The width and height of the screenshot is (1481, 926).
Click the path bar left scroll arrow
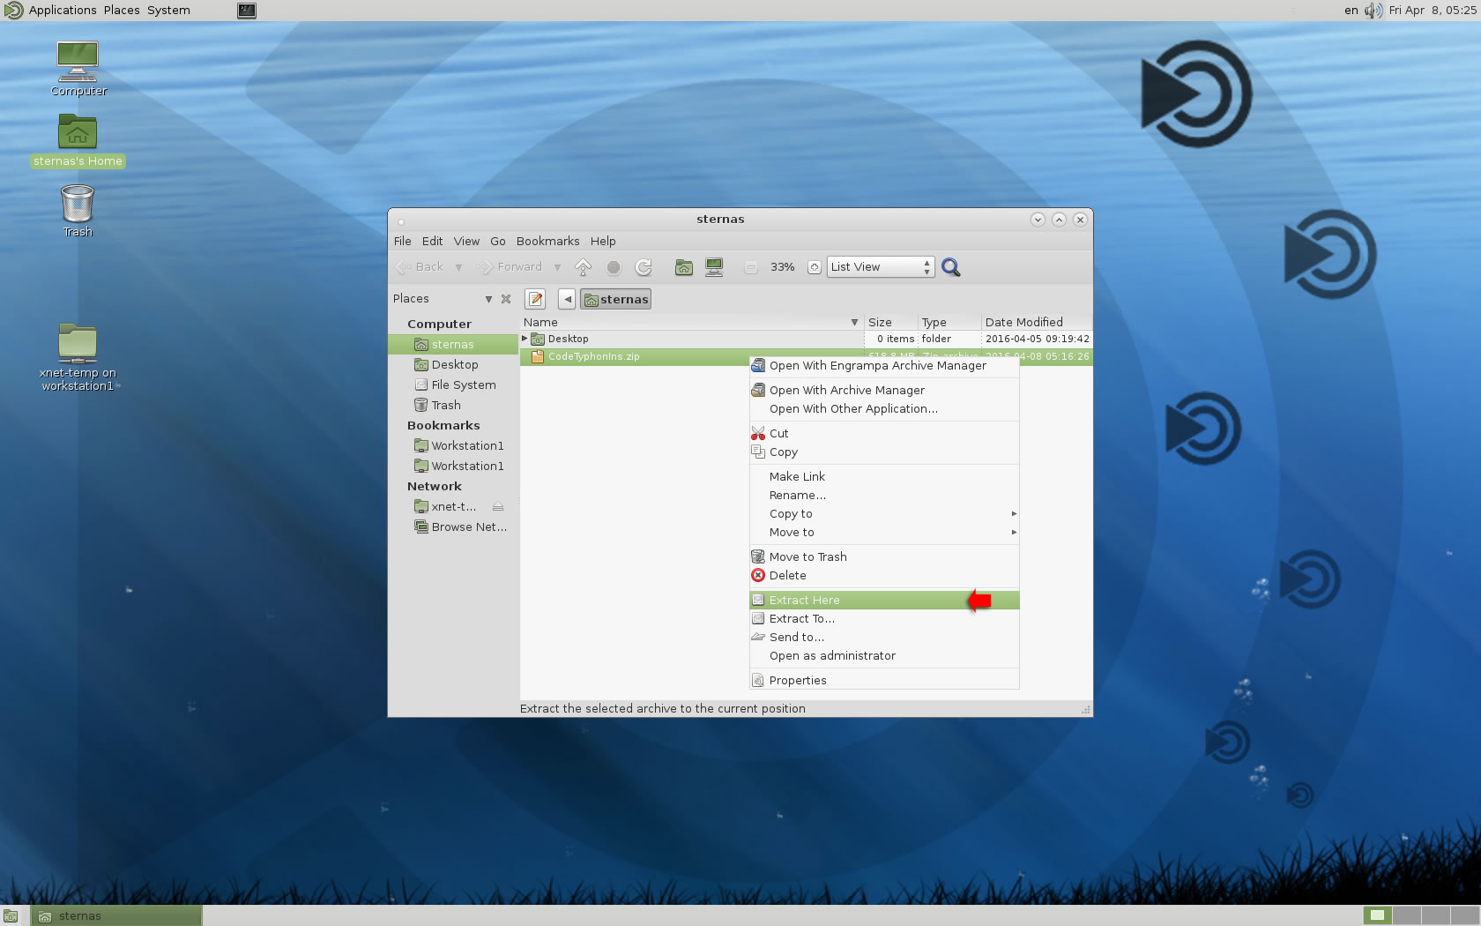coord(568,299)
